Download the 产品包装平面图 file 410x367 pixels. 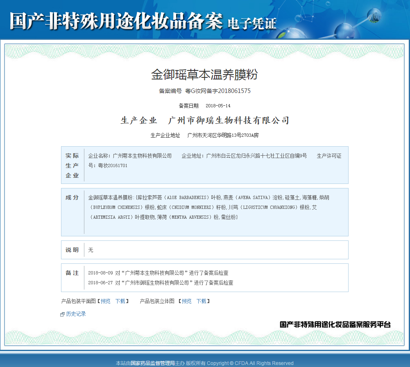pyautogui.click(x=120, y=301)
